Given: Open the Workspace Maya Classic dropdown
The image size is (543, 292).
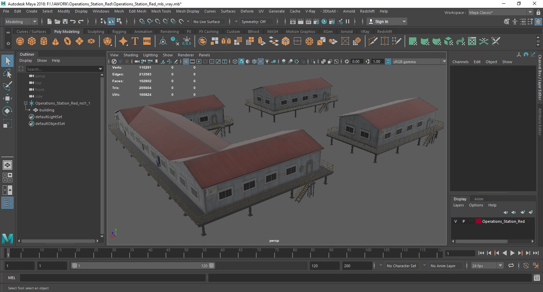Looking at the screenshot, I should pyautogui.click(x=501, y=12).
